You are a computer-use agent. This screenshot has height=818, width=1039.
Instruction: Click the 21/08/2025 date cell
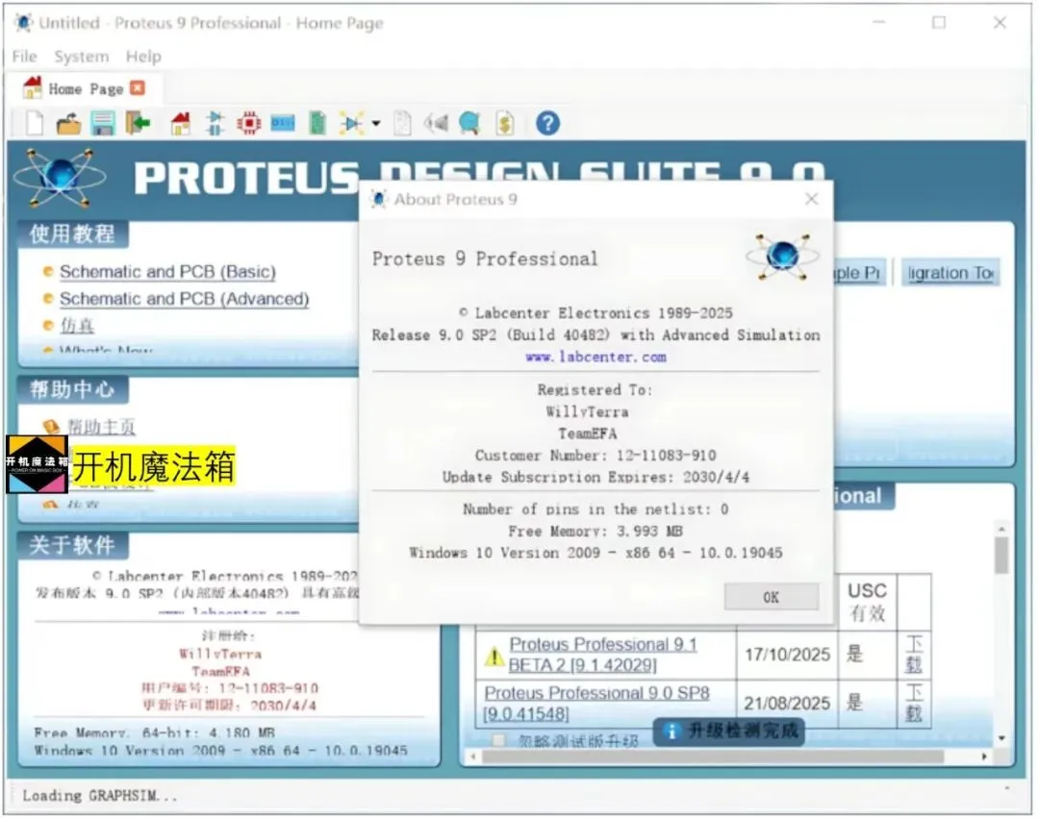pyautogui.click(x=787, y=703)
